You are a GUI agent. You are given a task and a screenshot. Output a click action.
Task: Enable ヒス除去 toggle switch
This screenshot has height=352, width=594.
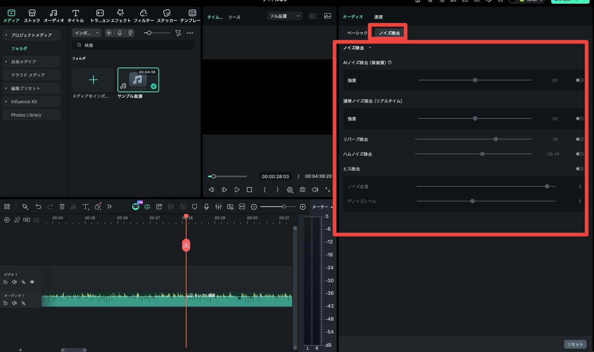click(580, 169)
